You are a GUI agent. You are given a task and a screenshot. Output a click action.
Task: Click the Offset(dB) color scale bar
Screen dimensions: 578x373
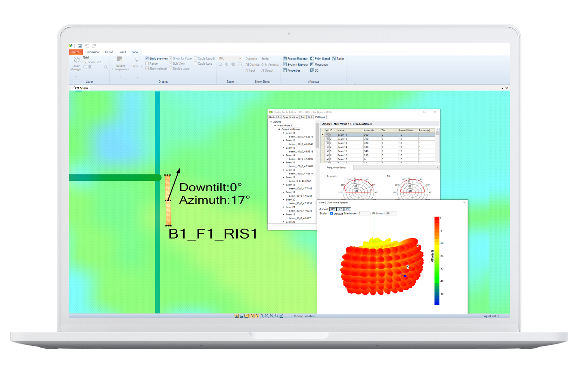click(x=437, y=261)
